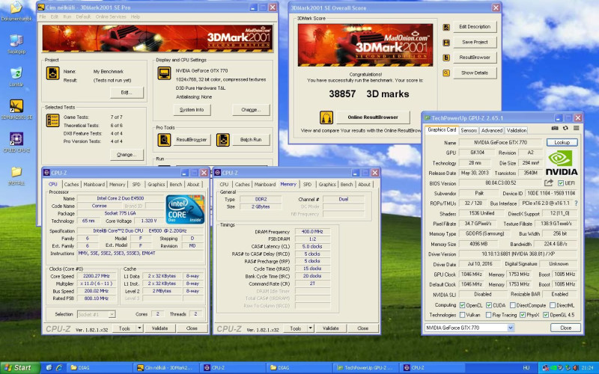
Task: Click the Batch Run icon in Pro Tools
Action: 222,140
